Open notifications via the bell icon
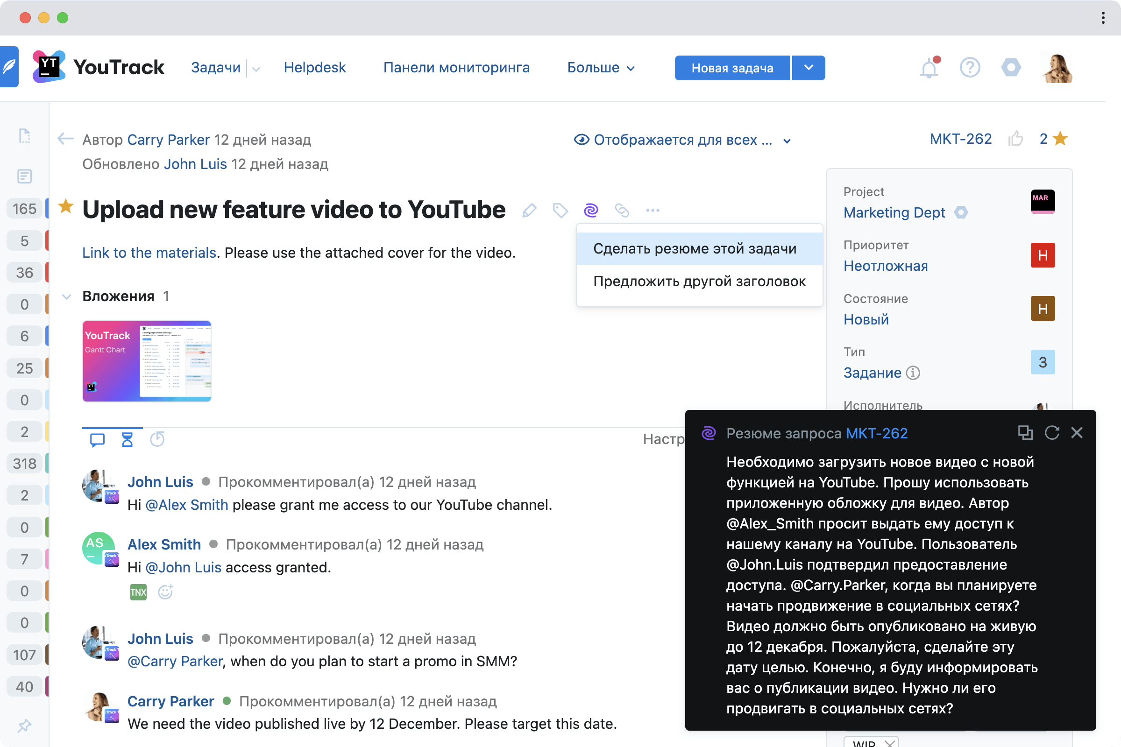 929,67
